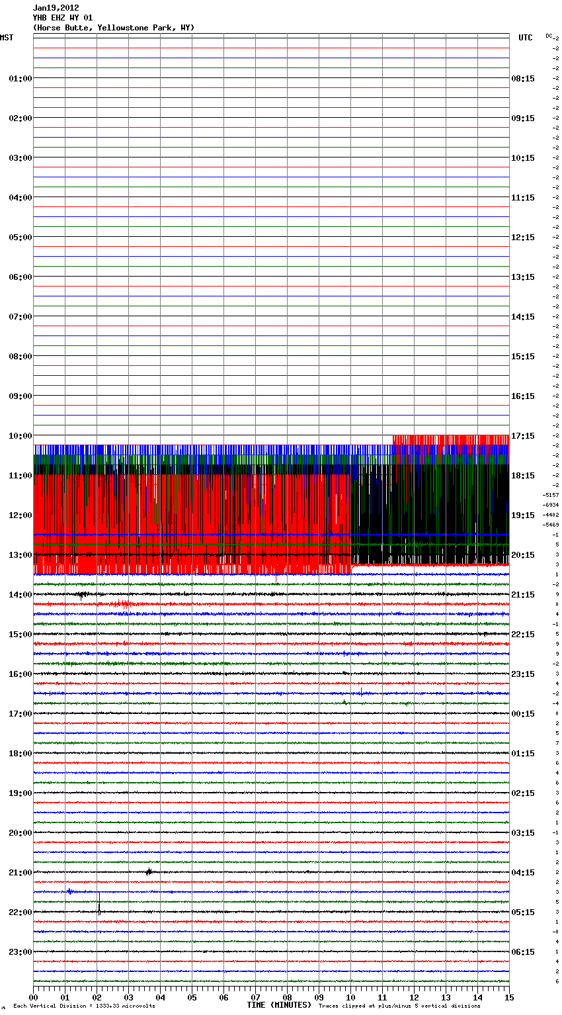
Task: Click the TIME (MINUTES) axis title
Action: 279,1005
